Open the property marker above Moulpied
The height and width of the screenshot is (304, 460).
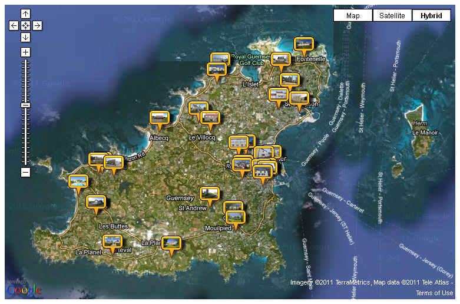235,217
